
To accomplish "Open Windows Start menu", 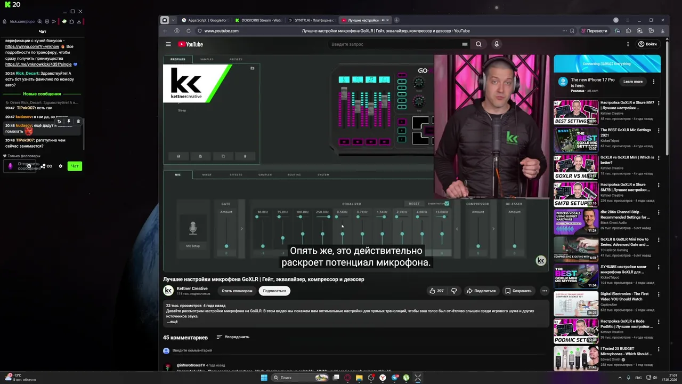I will (x=264, y=378).
